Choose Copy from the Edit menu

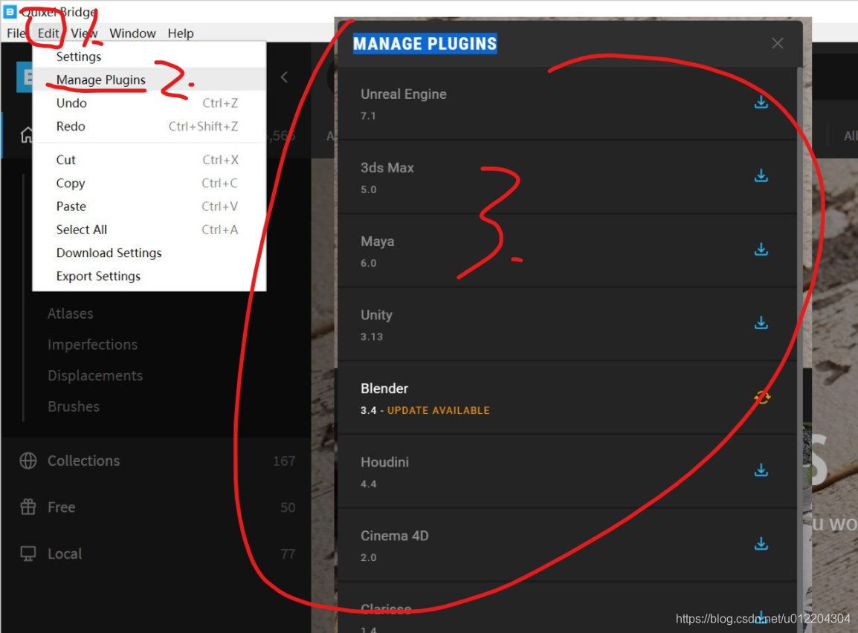click(x=149, y=183)
